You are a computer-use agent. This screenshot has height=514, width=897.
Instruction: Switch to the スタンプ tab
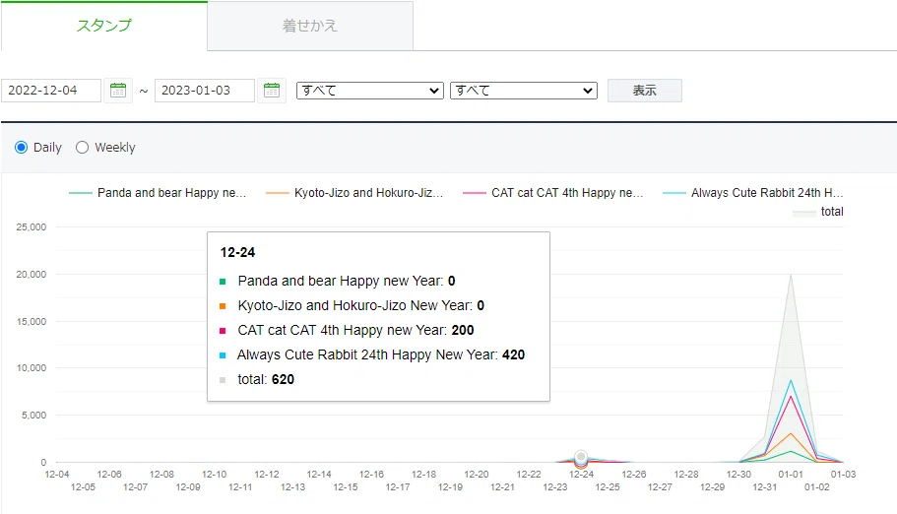(104, 26)
